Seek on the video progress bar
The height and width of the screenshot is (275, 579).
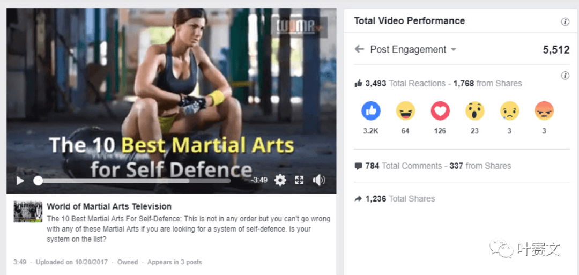point(133,181)
